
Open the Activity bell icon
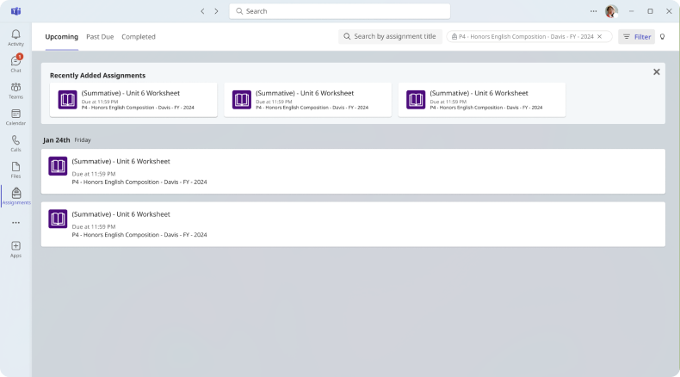tap(15, 34)
